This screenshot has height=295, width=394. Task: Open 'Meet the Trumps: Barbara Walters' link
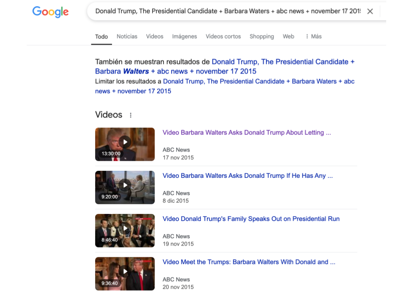coord(249,262)
